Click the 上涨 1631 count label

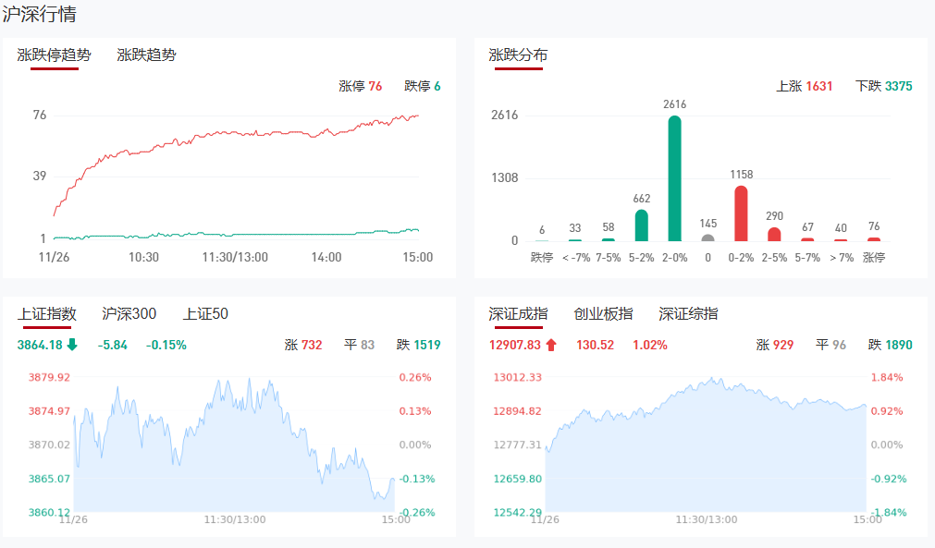click(x=804, y=87)
